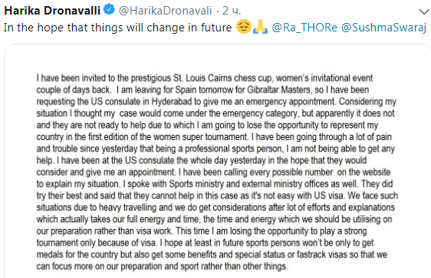The height and width of the screenshot is (278, 431).
Task: Open the attached letter image
Action: coord(218,161)
